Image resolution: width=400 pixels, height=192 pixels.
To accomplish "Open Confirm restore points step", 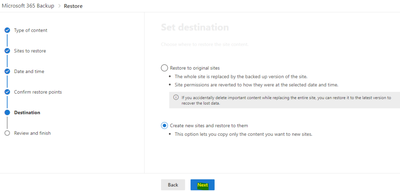I will coord(38,92).
